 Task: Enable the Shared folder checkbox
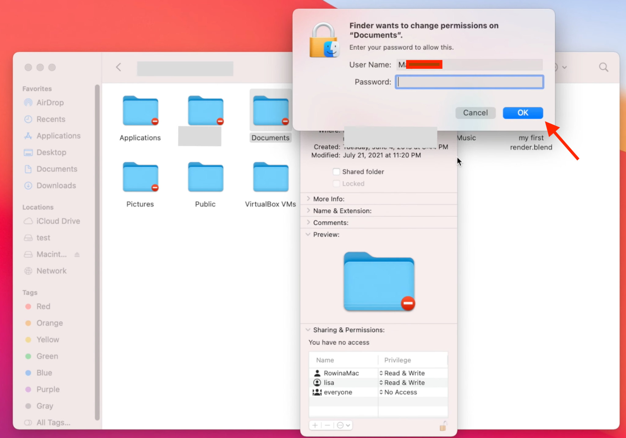point(336,171)
